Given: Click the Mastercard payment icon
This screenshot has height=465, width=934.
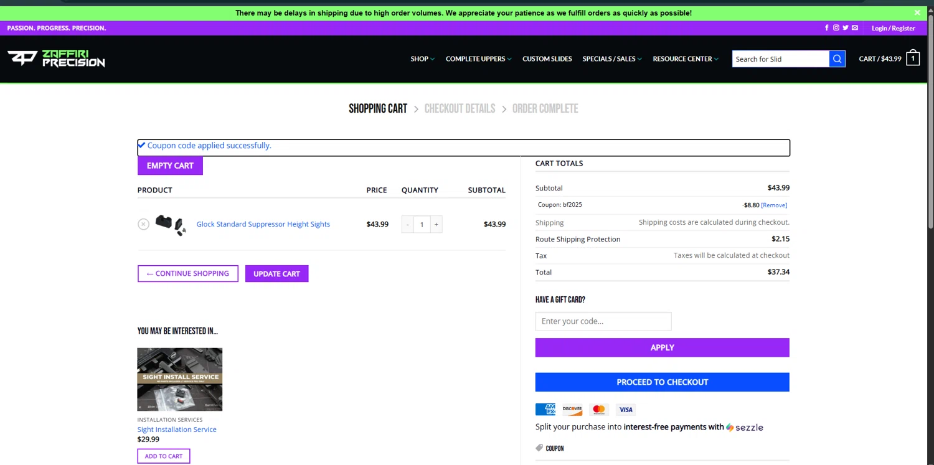Looking at the screenshot, I should pos(599,409).
